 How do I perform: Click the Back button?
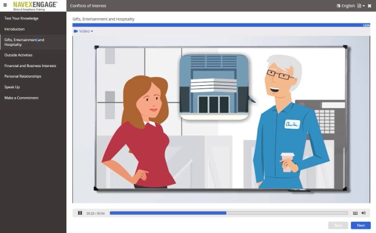338,225
